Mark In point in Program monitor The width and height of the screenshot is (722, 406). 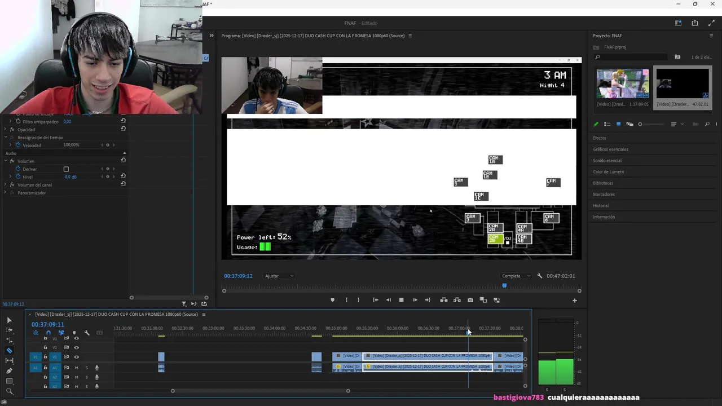coord(346,300)
